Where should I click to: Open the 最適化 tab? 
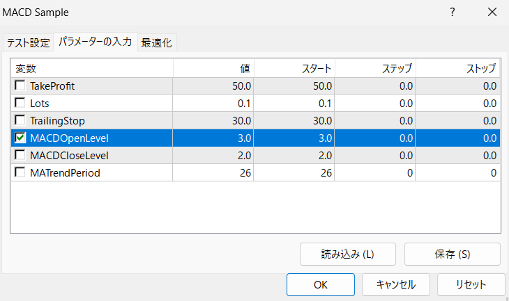point(156,42)
